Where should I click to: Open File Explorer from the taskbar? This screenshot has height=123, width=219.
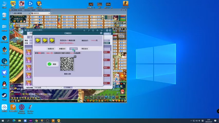[19, 121]
